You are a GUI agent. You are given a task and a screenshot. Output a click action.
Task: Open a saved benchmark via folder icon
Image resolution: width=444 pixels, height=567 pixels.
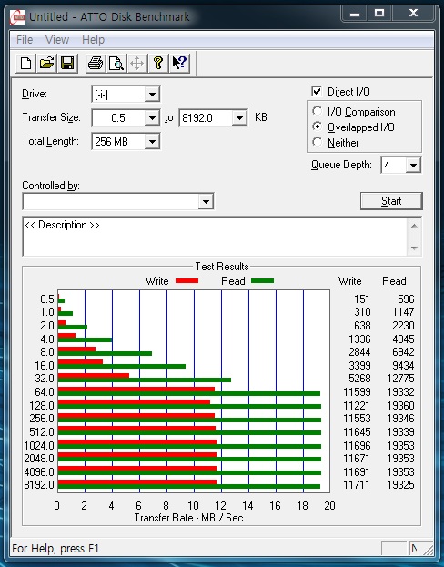pyautogui.click(x=46, y=64)
